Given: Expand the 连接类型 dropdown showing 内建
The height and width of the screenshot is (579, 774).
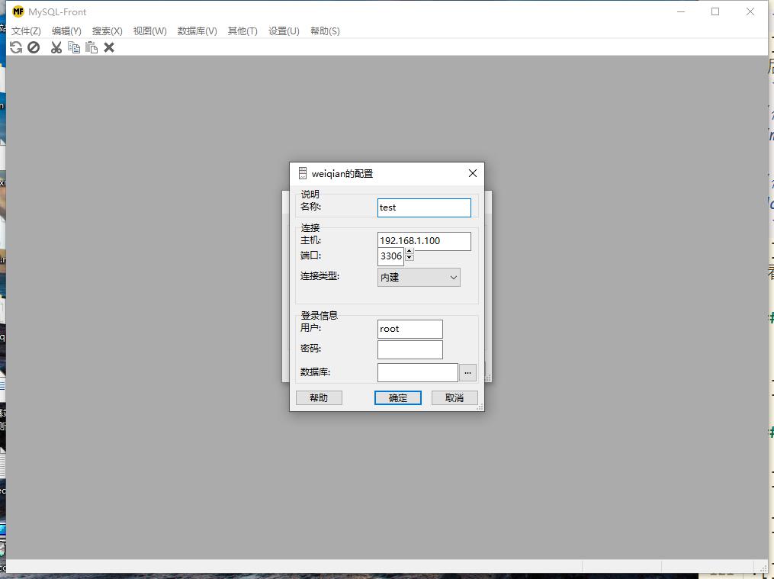Looking at the screenshot, I should (x=419, y=278).
